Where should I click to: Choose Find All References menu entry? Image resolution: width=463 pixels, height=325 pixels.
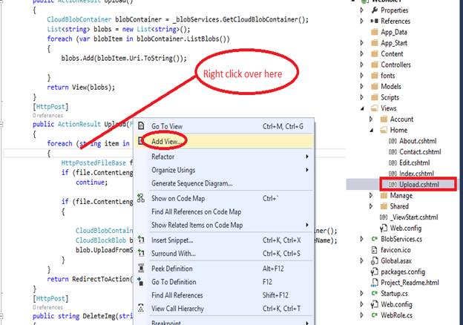(x=224, y=295)
